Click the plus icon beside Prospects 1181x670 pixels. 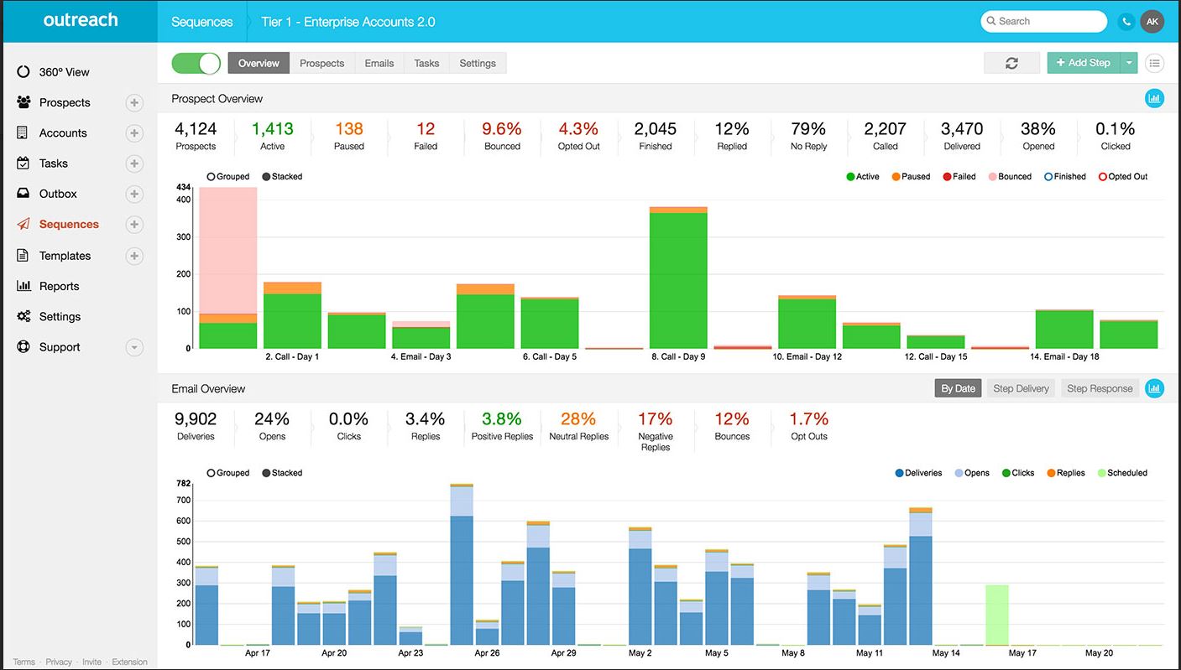point(134,102)
